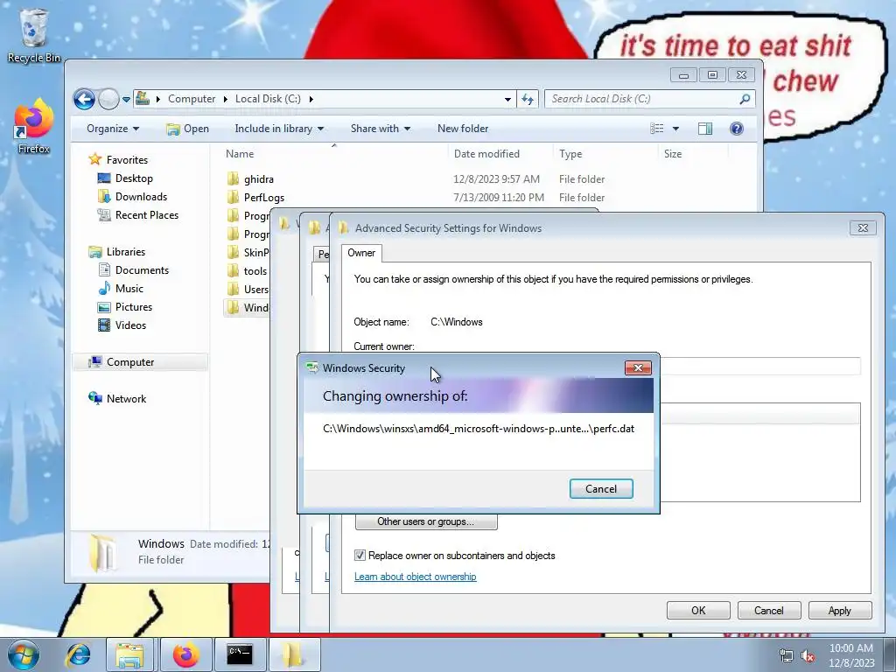Toggle Replace owner on subcontainers checkbox
The height and width of the screenshot is (672, 896).
[360, 555]
